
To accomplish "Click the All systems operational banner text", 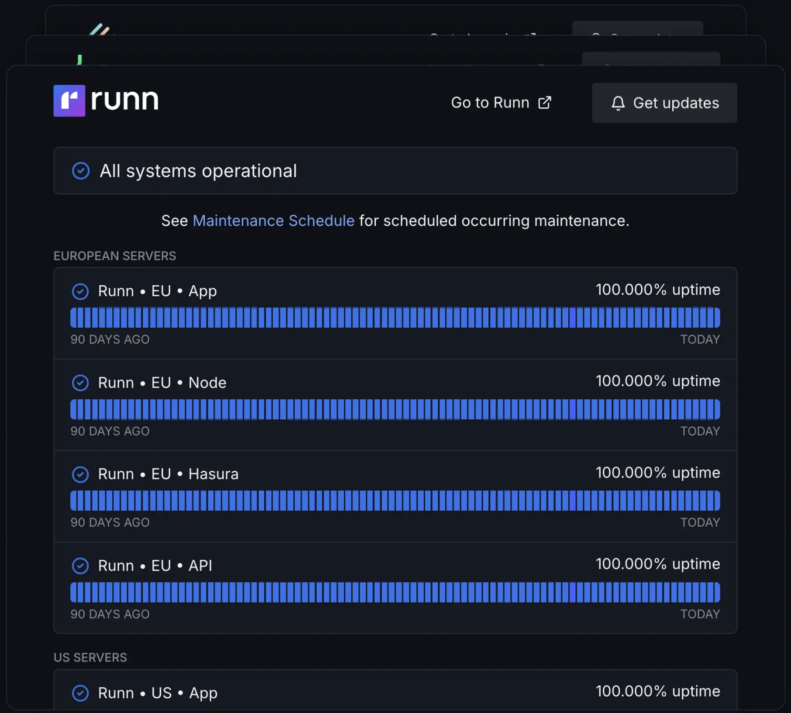I will [x=198, y=171].
